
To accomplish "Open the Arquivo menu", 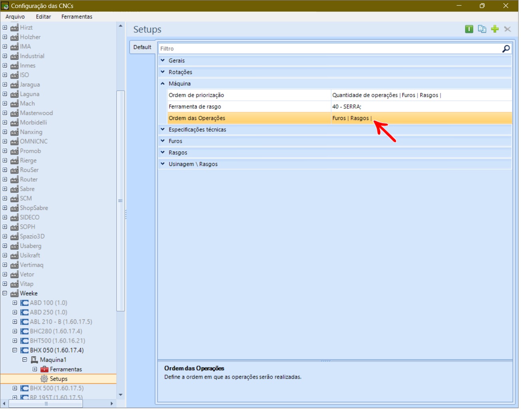I will point(15,17).
